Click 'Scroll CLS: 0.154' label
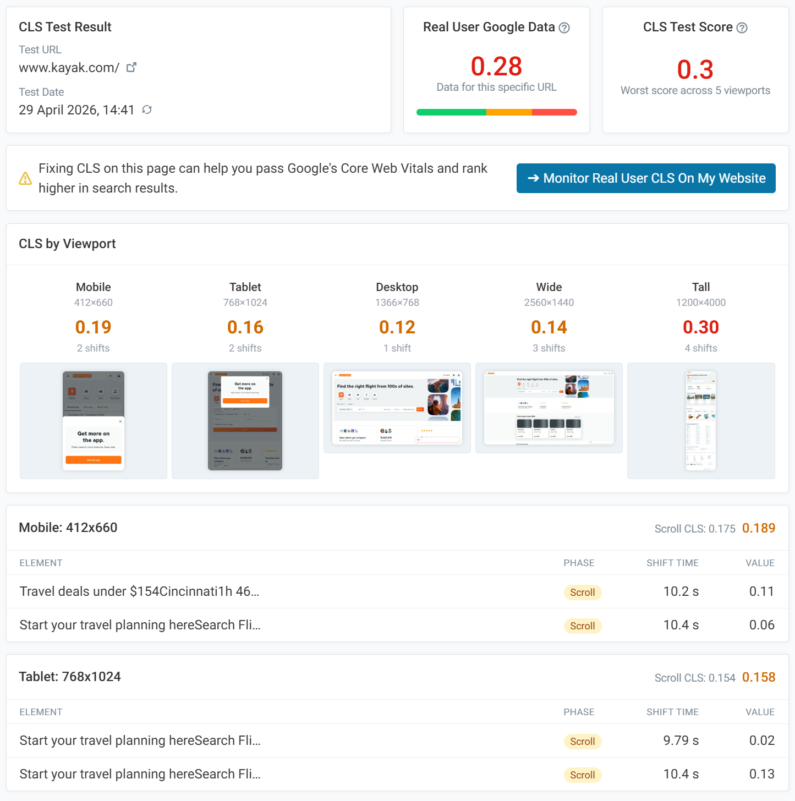This screenshot has height=801, width=795. coord(695,678)
